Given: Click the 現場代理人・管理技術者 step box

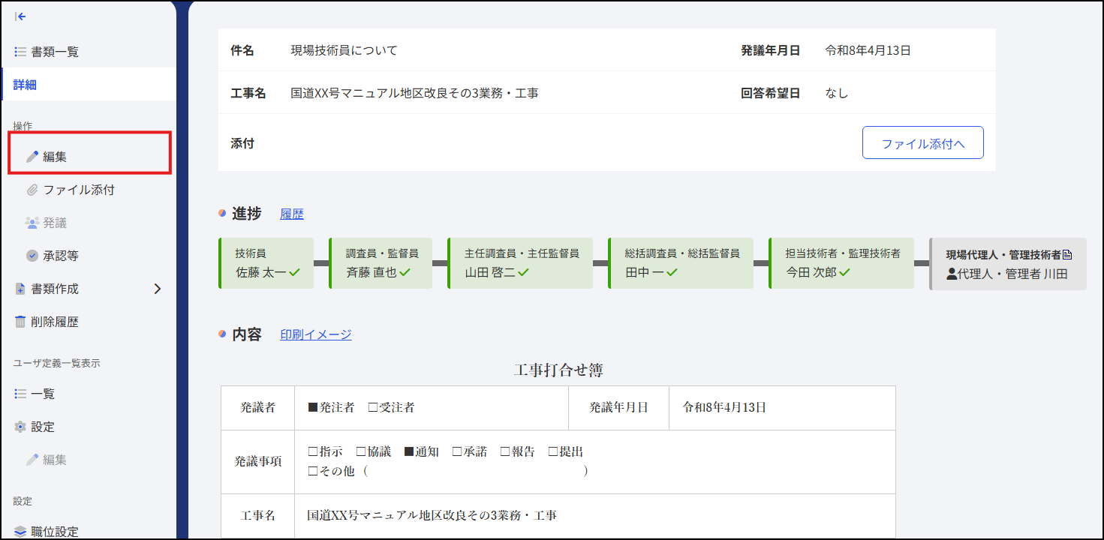Looking at the screenshot, I should point(1008,264).
